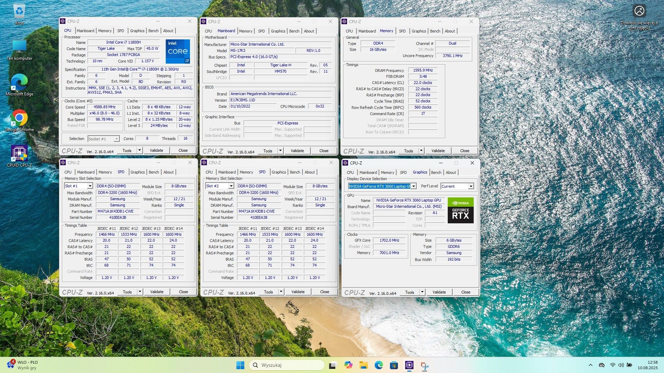The image size is (664, 373).
Task: Switch to CPU tab in the Slot #1 window
Action: click(x=68, y=172)
